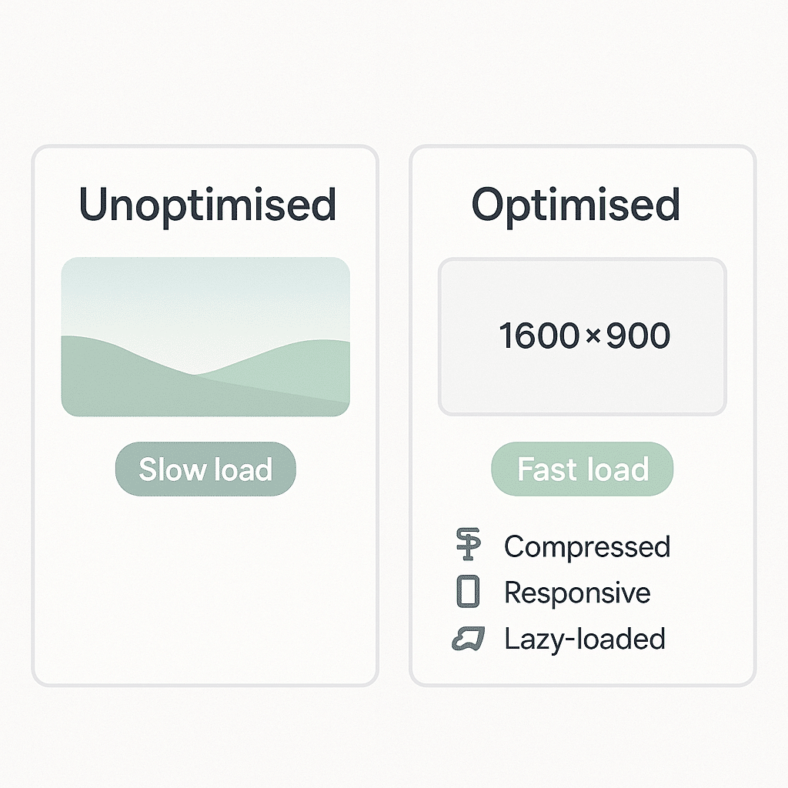Select the Compressed label text
Viewport: 788px width, 788px height.
587,546
